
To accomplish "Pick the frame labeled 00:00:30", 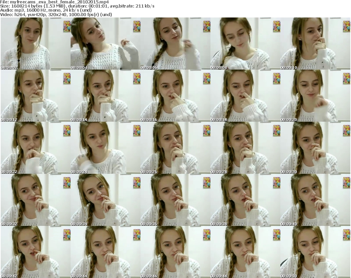I will pos(315,148).
